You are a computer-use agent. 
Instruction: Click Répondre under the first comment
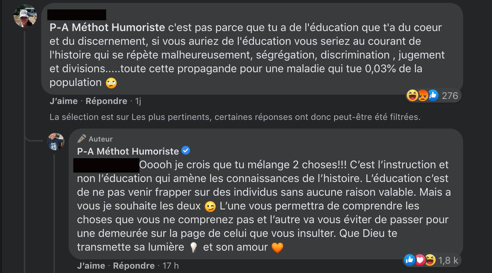pyautogui.click(x=106, y=101)
